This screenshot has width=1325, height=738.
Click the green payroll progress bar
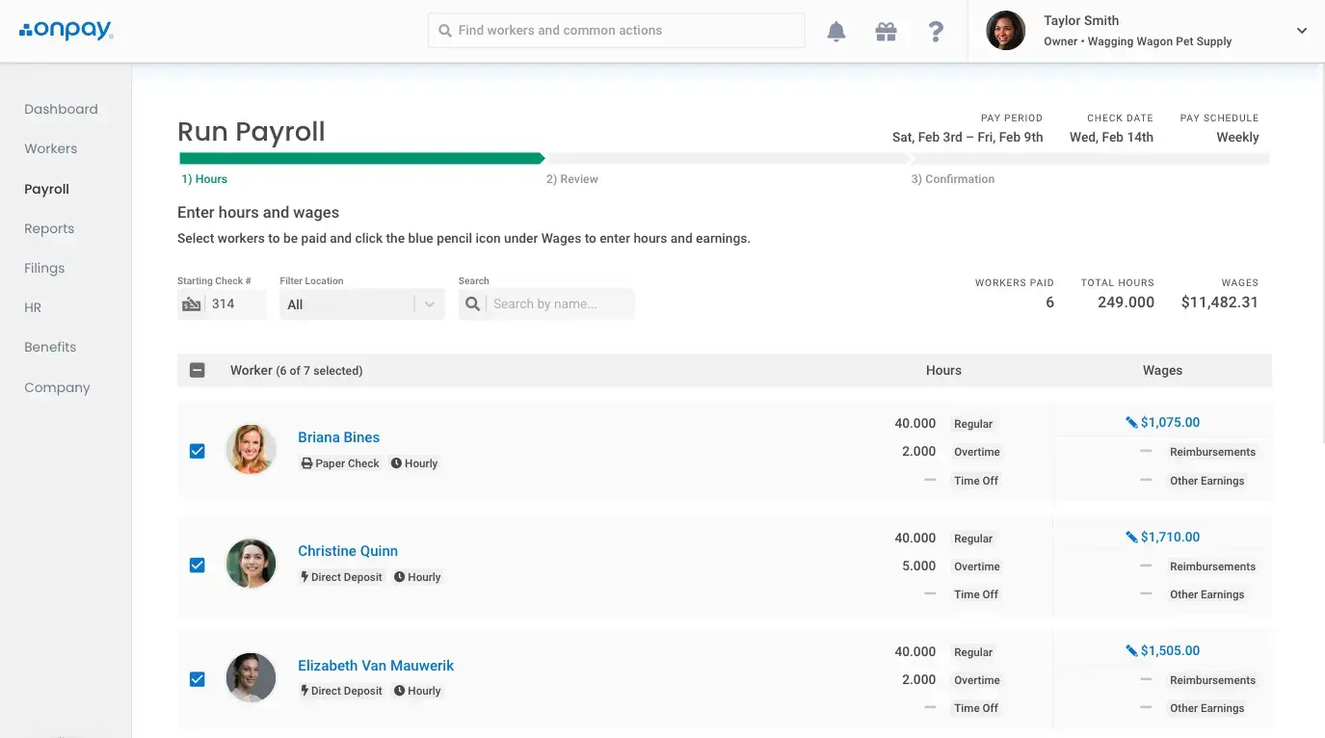[x=362, y=158]
